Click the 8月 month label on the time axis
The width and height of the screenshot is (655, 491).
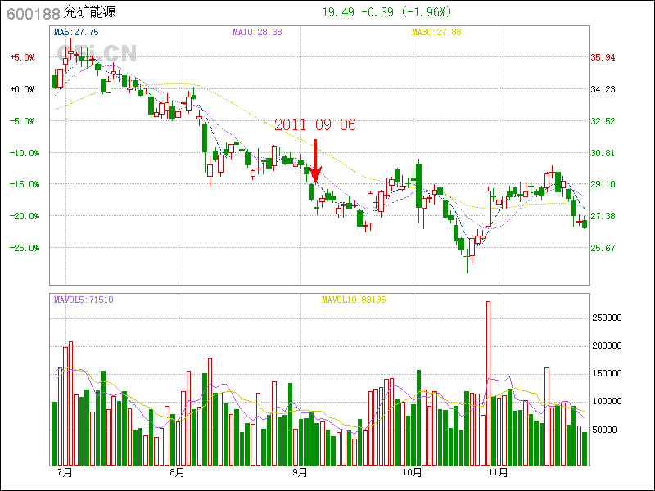[x=178, y=473]
